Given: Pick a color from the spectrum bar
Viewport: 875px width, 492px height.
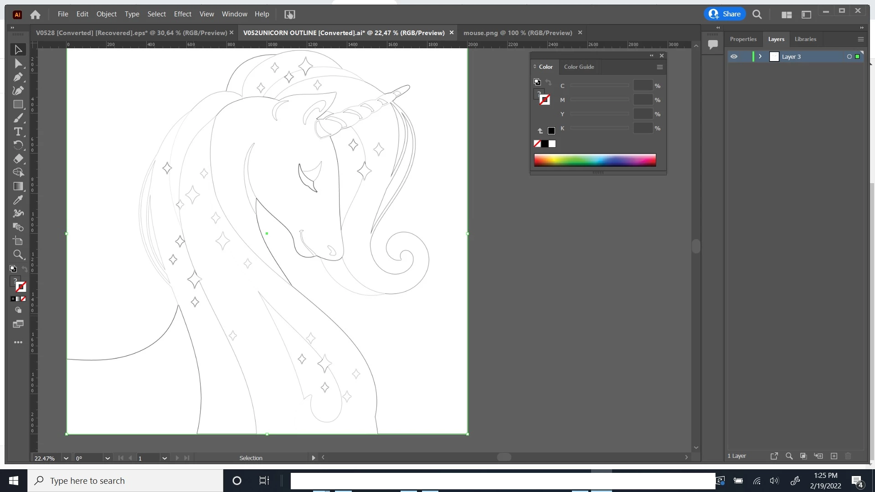Looking at the screenshot, I should coord(595,160).
